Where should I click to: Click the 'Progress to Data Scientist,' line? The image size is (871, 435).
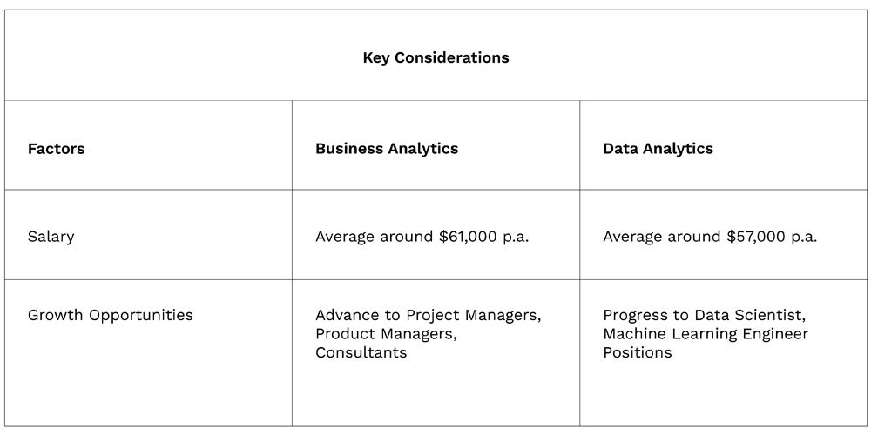(703, 315)
